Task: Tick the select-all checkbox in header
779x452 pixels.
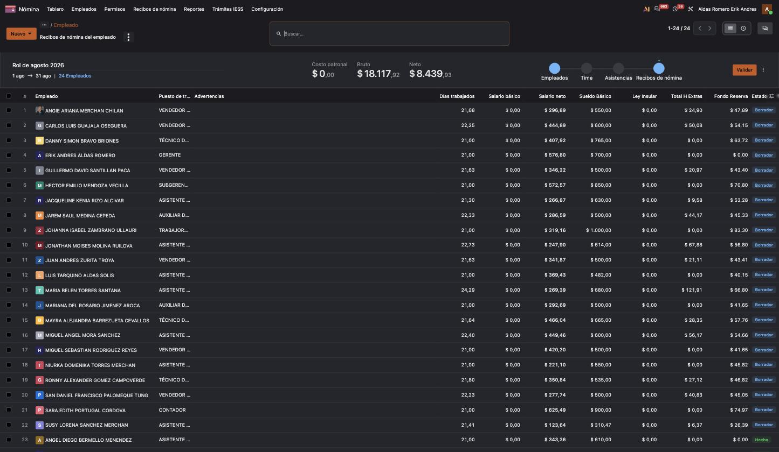Action: pos(9,96)
